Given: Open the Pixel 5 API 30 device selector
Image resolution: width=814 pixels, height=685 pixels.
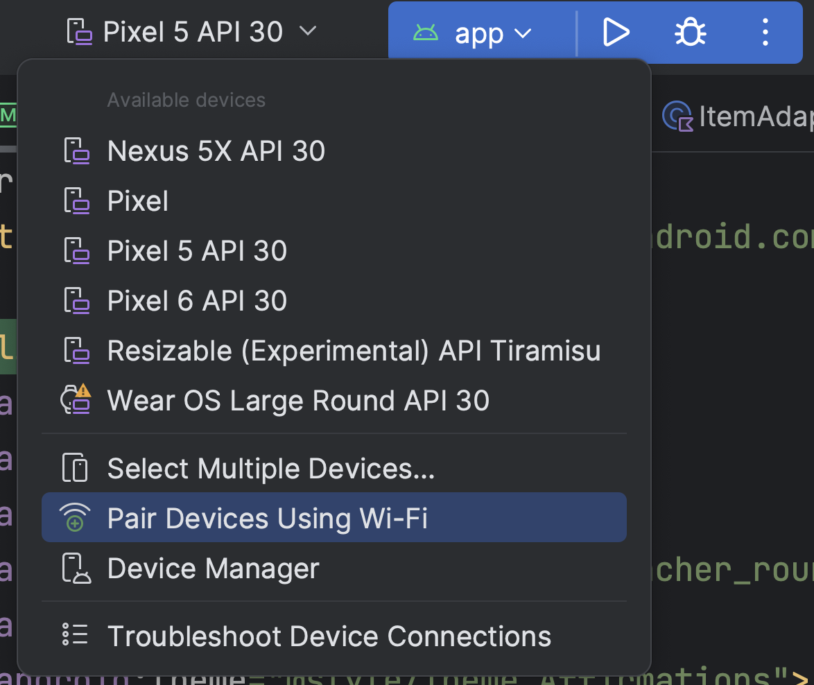Looking at the screenshot, I should (x=193, y=31).
